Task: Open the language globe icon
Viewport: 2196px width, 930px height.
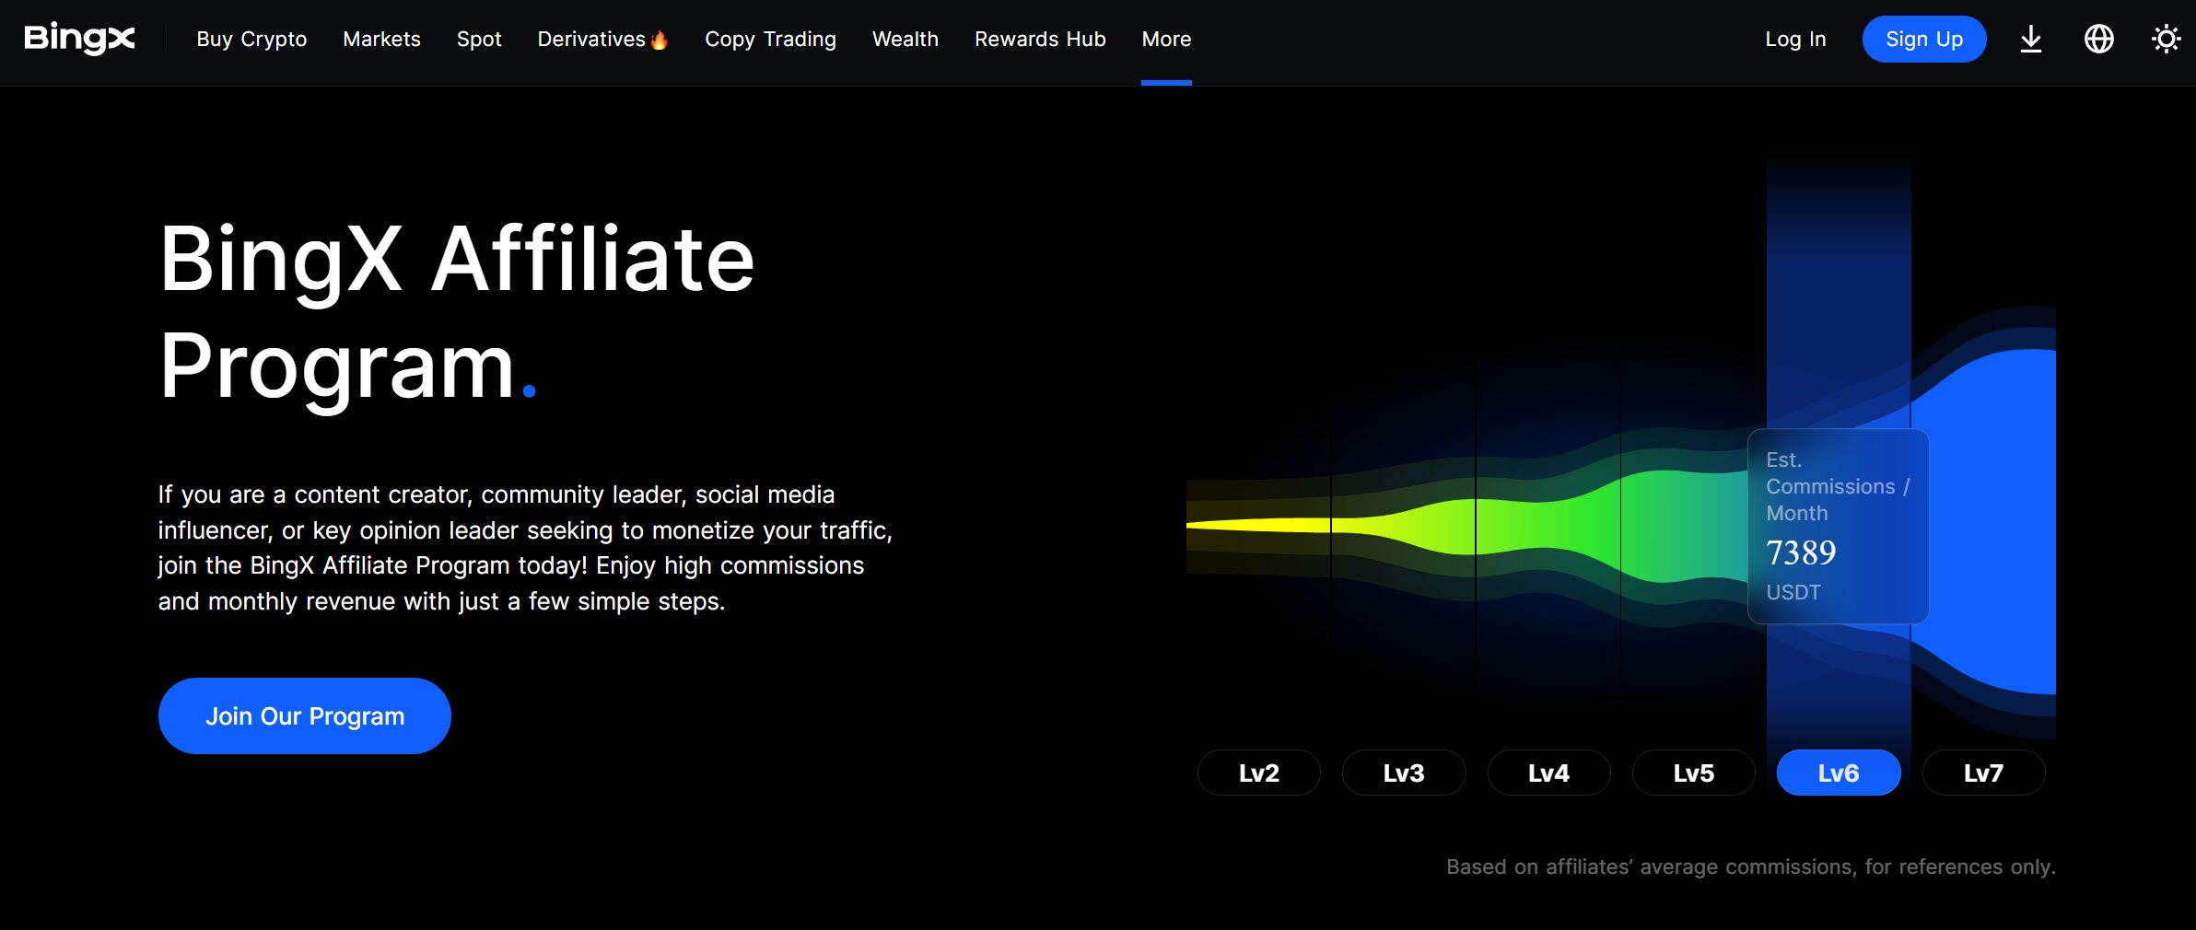Action: 2099,39
